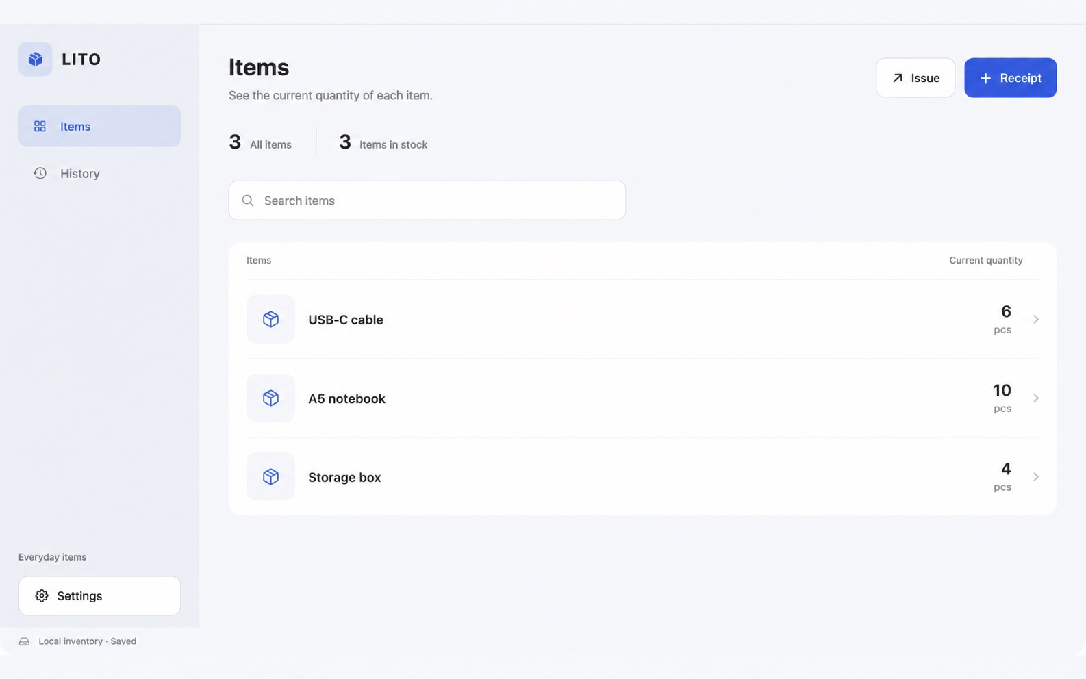Click the Items in stock count

[x=383, y=142]
